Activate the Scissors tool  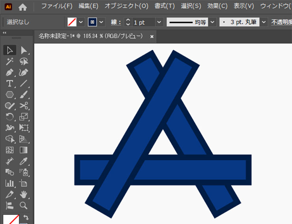[24, 105]
